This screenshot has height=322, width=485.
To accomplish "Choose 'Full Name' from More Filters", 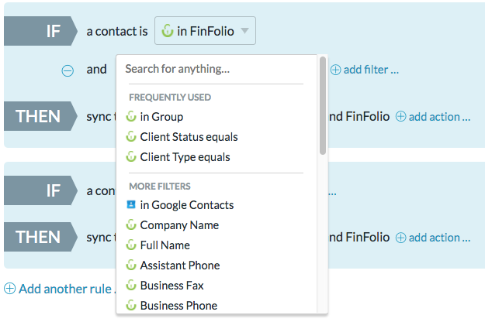I will (x=165, y=245).
